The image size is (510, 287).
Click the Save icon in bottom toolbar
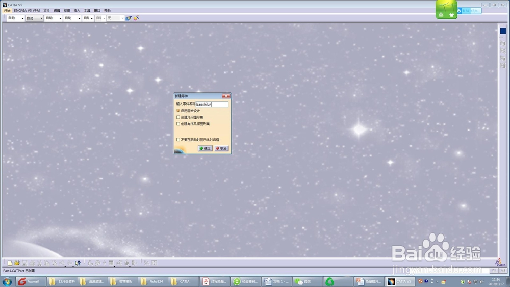click(24, 263)
